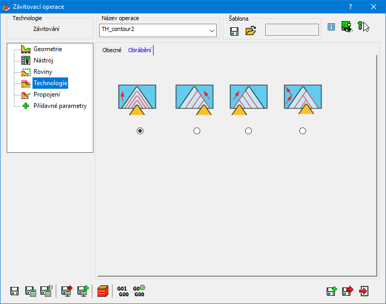This screenshot has height=304, width=386.
Task: Click the G01 G00 toolbar button
Action: 122,292
